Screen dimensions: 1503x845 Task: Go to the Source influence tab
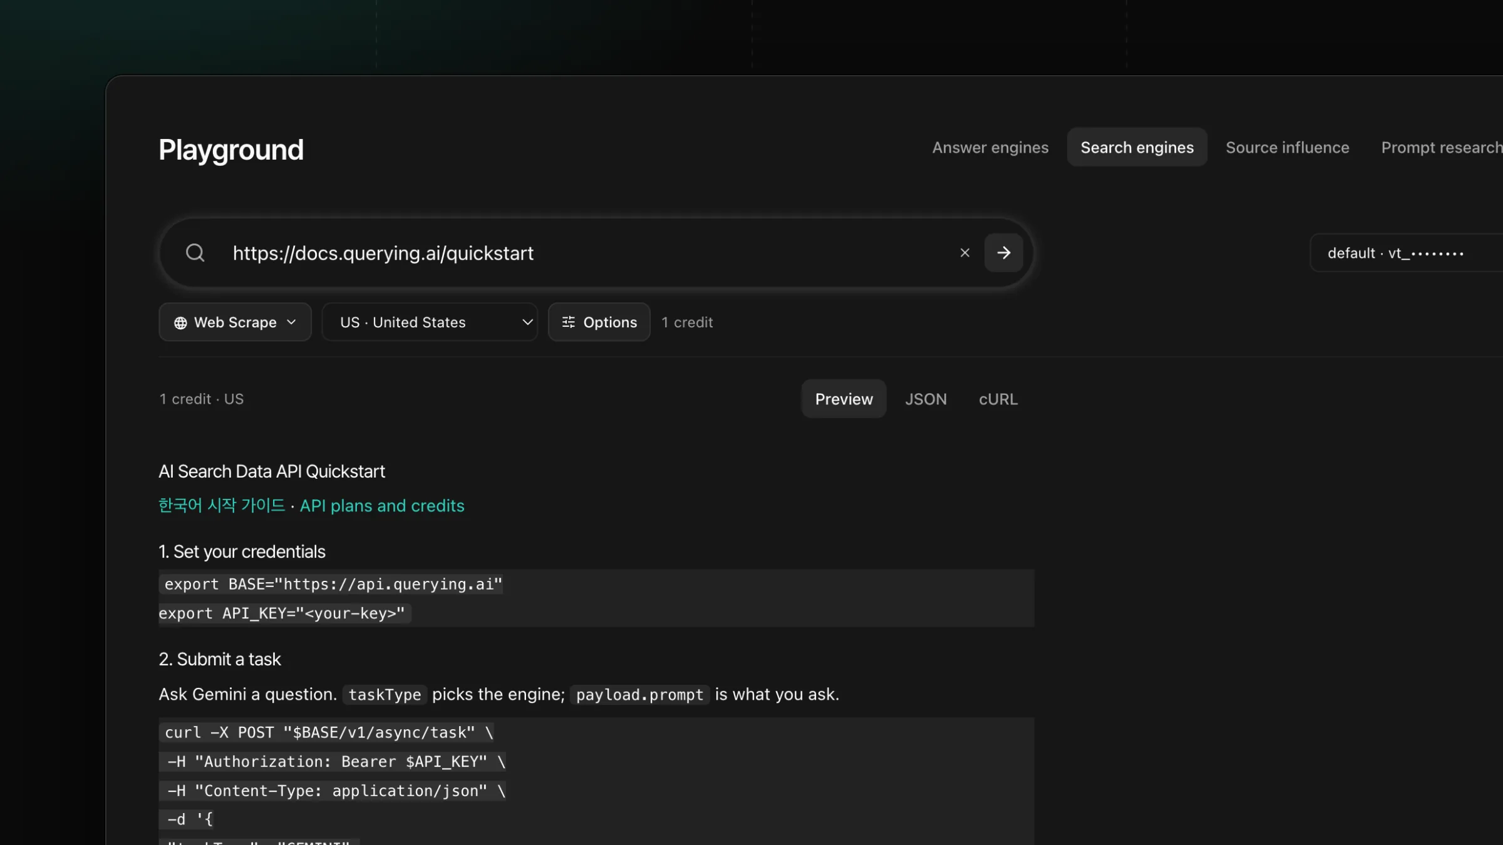(1287, 147)
